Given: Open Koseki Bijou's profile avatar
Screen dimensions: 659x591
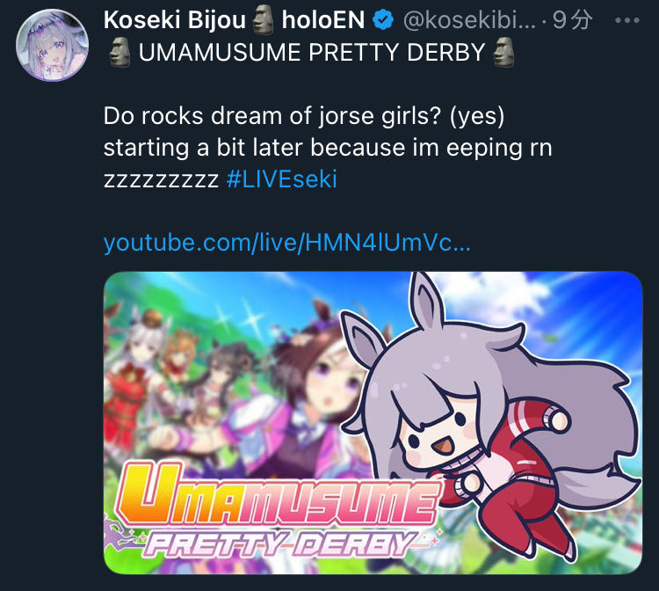Looking at the screenshot, I should click(52, 45).
